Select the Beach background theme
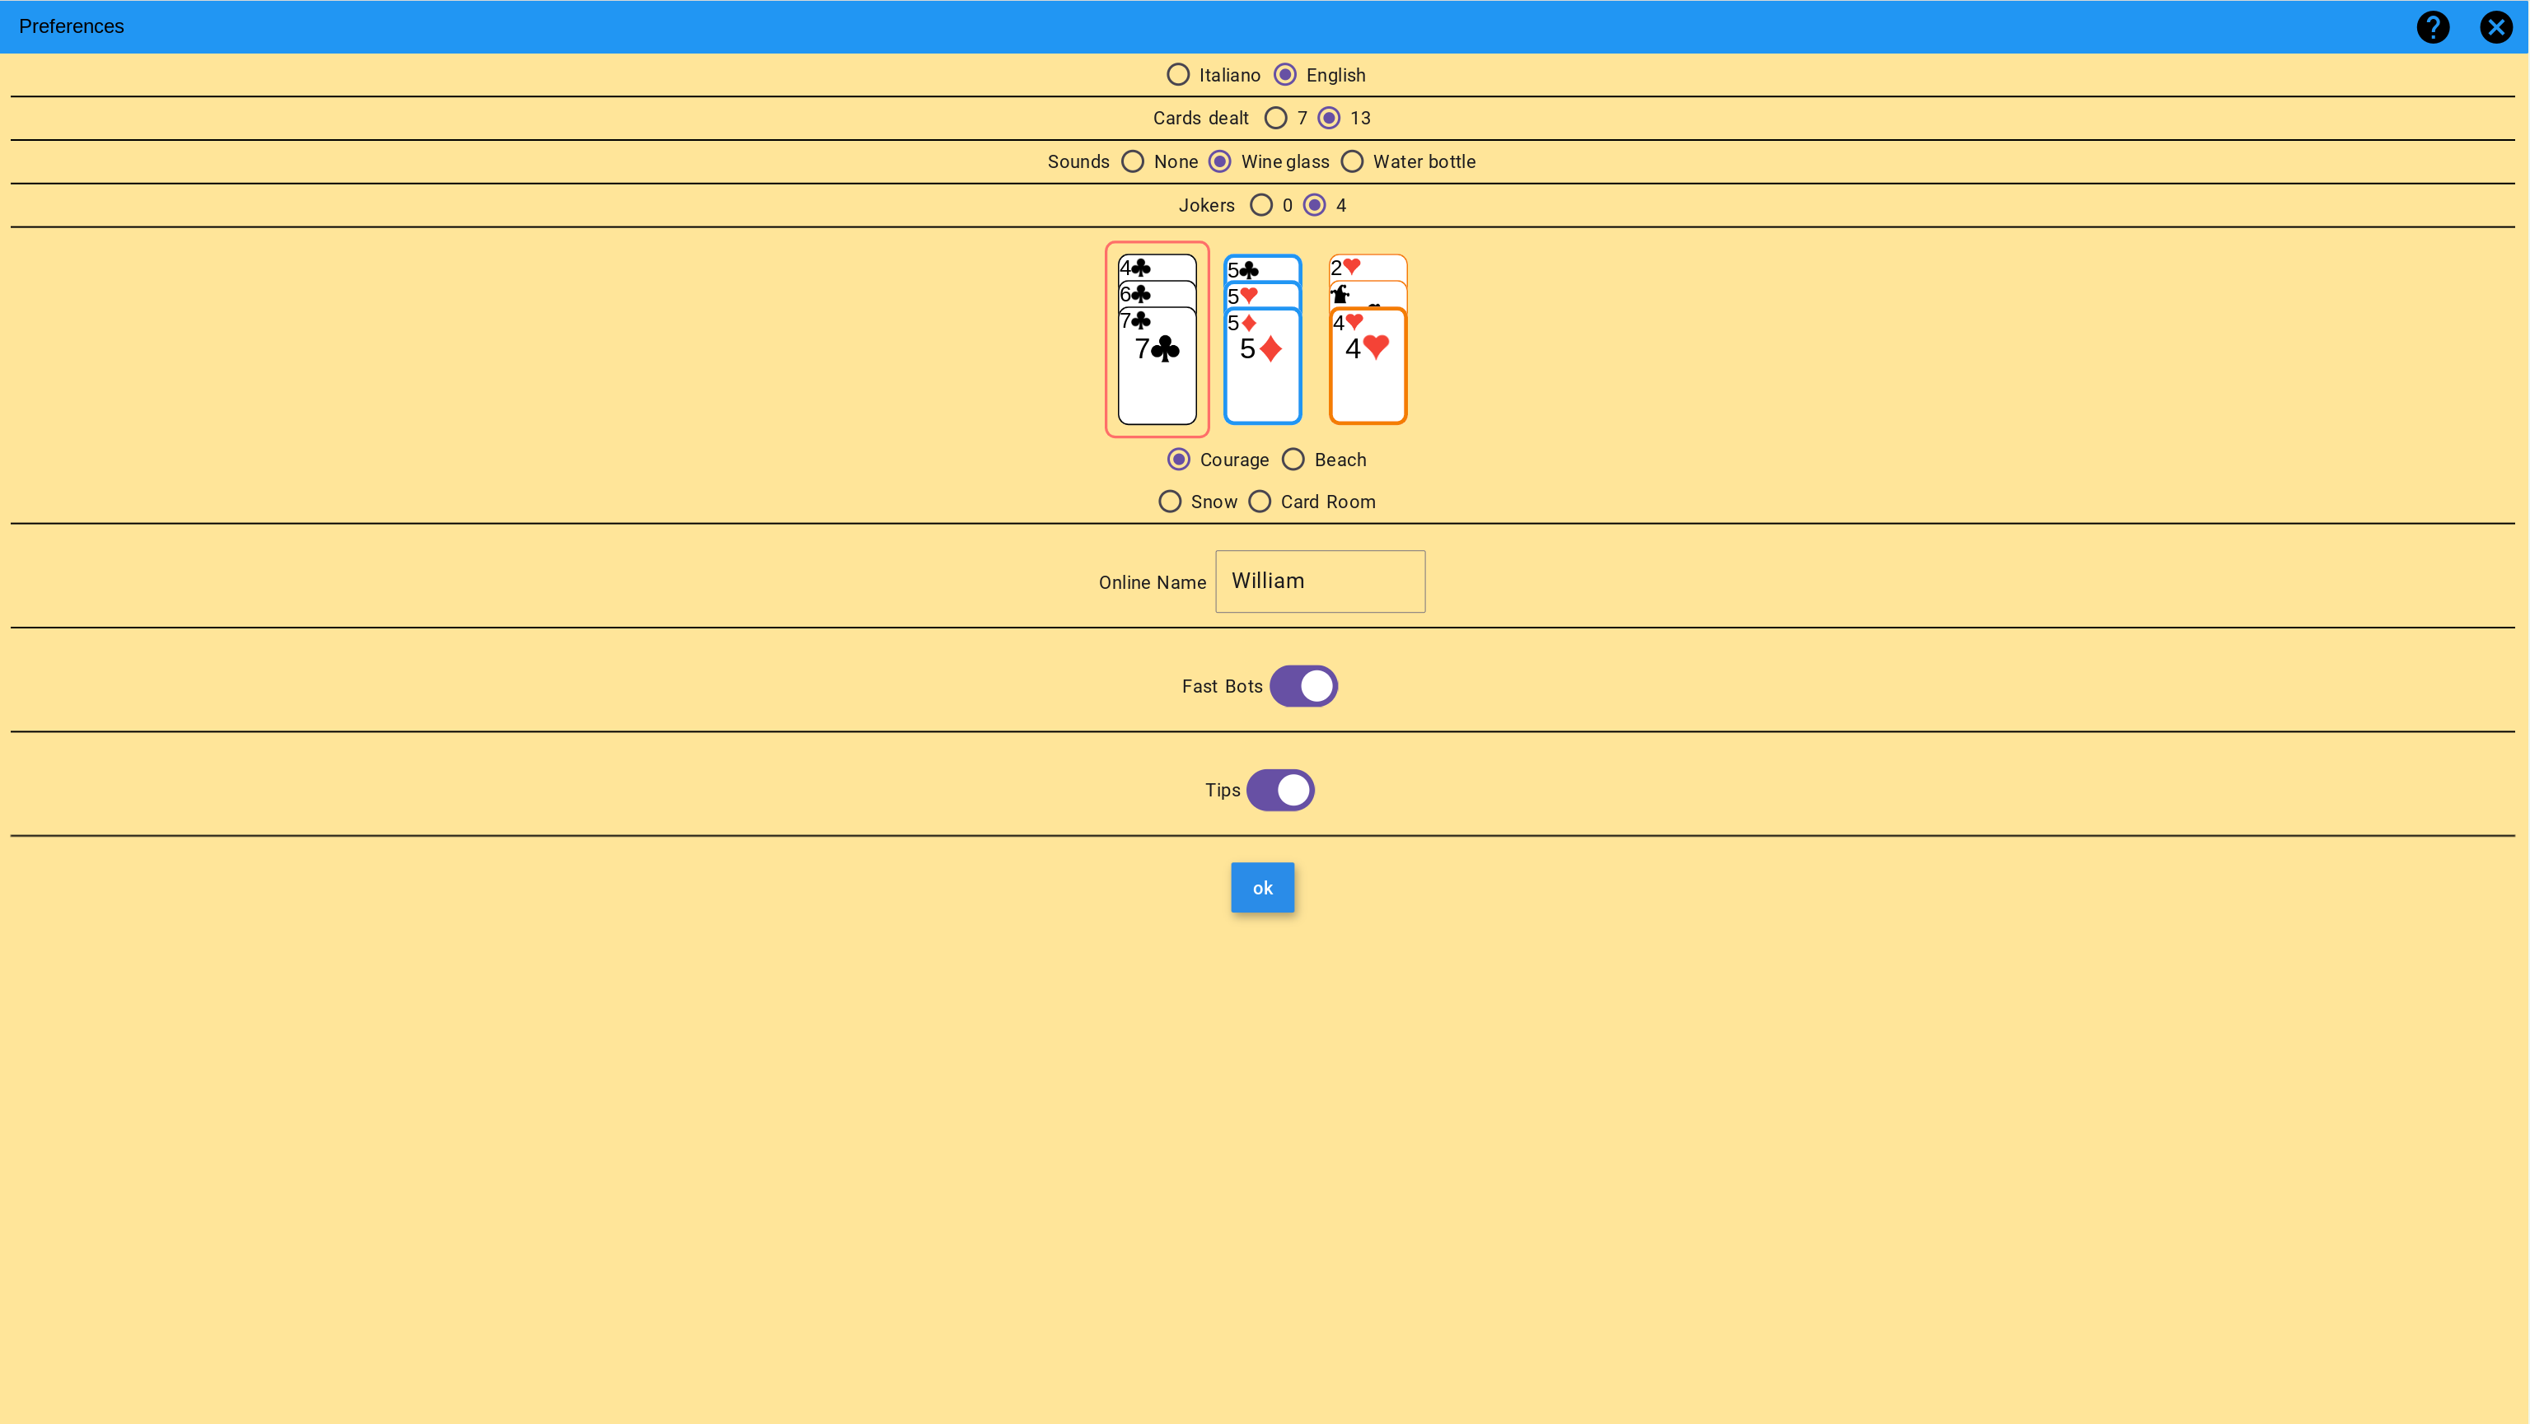Image resolution: width=2530 pixels, height=1424 pixels. 1293,460
